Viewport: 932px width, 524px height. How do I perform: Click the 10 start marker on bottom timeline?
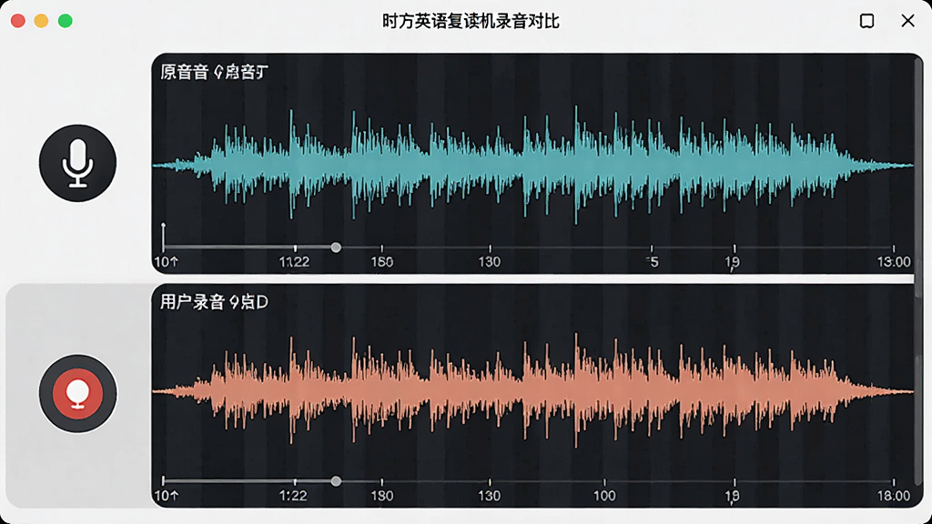[166, 496]
